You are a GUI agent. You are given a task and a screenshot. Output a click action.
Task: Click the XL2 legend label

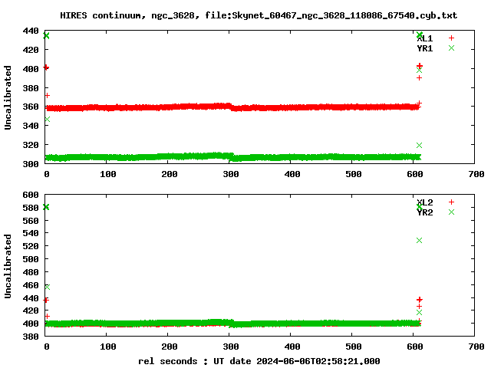[425, 202]
